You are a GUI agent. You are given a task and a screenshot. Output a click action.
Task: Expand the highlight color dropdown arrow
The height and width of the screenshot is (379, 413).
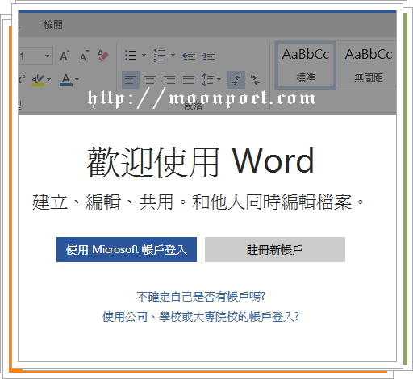click(48, 79)
